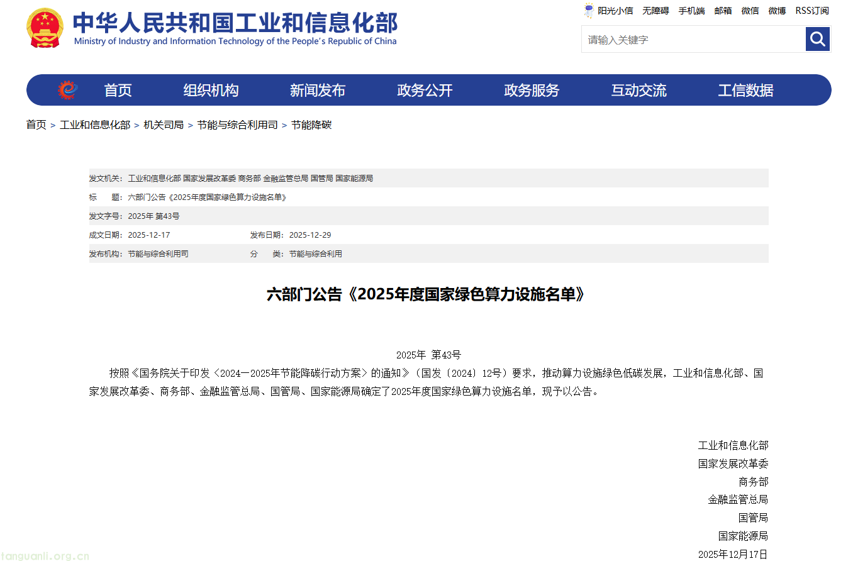Navigate to 节能与综合利用司 in the breadcrumb

237,125
